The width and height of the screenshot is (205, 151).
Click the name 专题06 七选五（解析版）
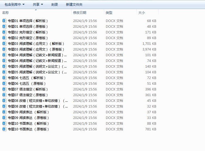coord(27,78)
